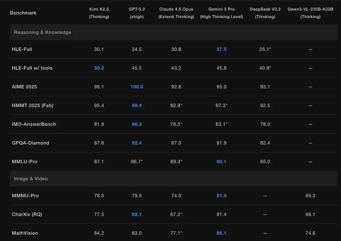Viewport: 341px width, 241px height.
Task: Select the 69.3 Qwen3-VL MMMU-Pro score
Action: click(310, 196)
